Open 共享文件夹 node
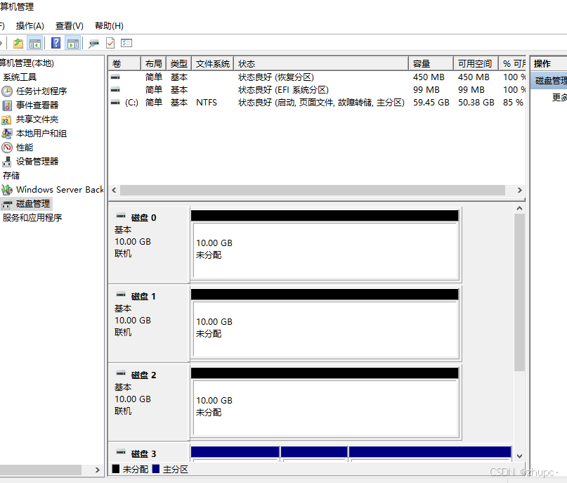 (37, 120)
